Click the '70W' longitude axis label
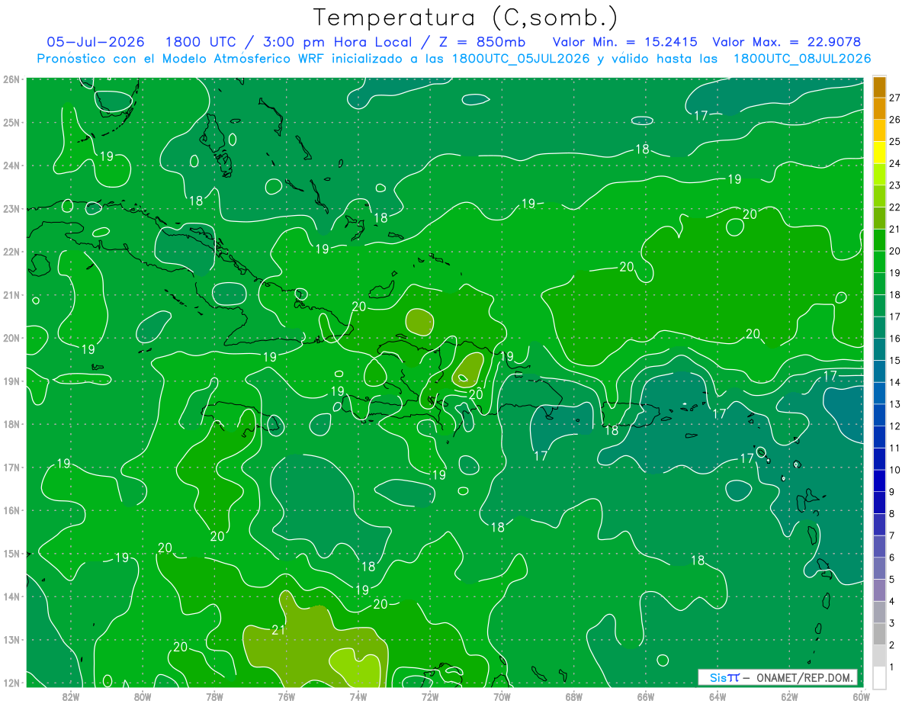The image size is (915, 707). (x=502, y=696)
